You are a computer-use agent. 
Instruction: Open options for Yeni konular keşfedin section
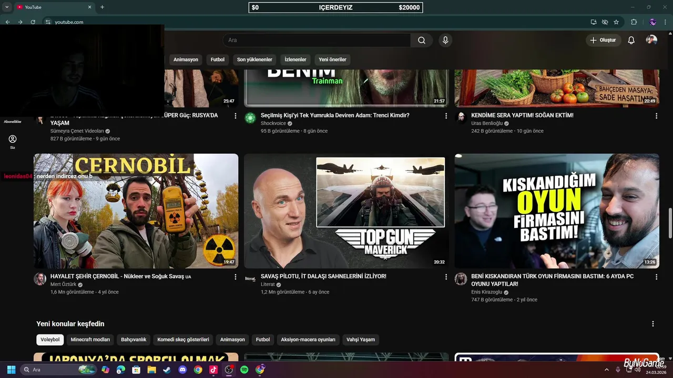tap(653, 324)
